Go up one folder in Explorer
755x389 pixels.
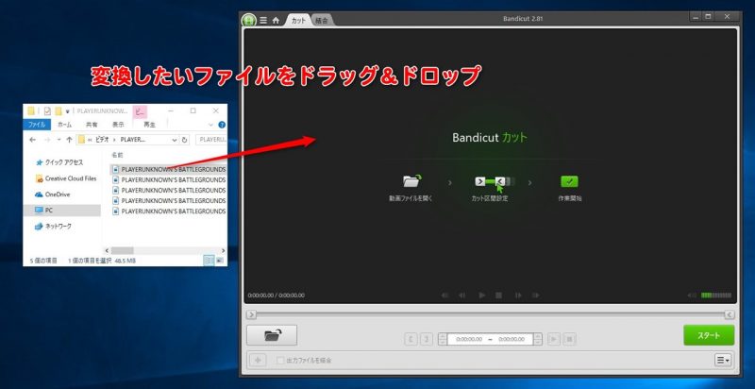pos(69,140)
